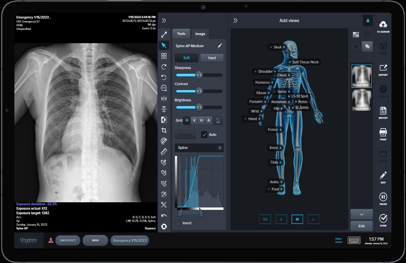Open the on-screen keyboard

tap(354, 240)
